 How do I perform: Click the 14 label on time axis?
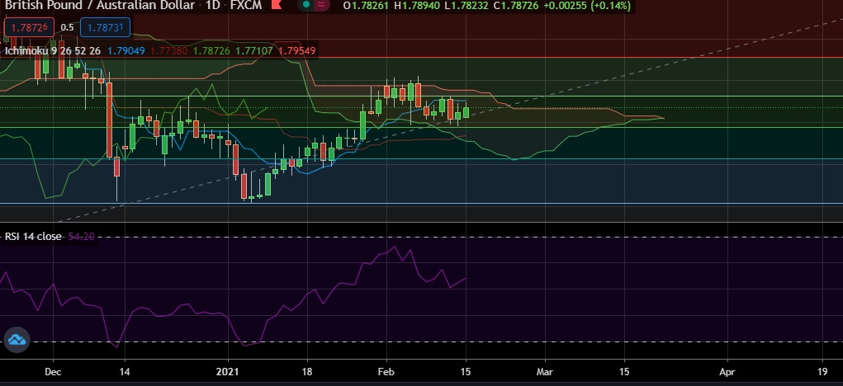click(125, 371)
